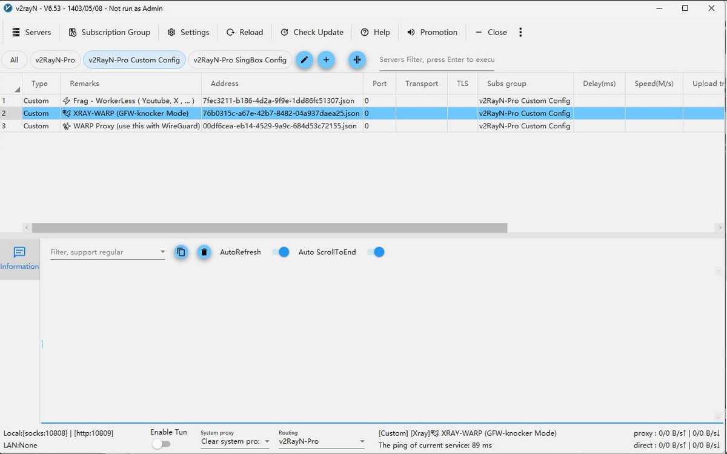Click the plus add subscription icon

(x=326, y=59)
